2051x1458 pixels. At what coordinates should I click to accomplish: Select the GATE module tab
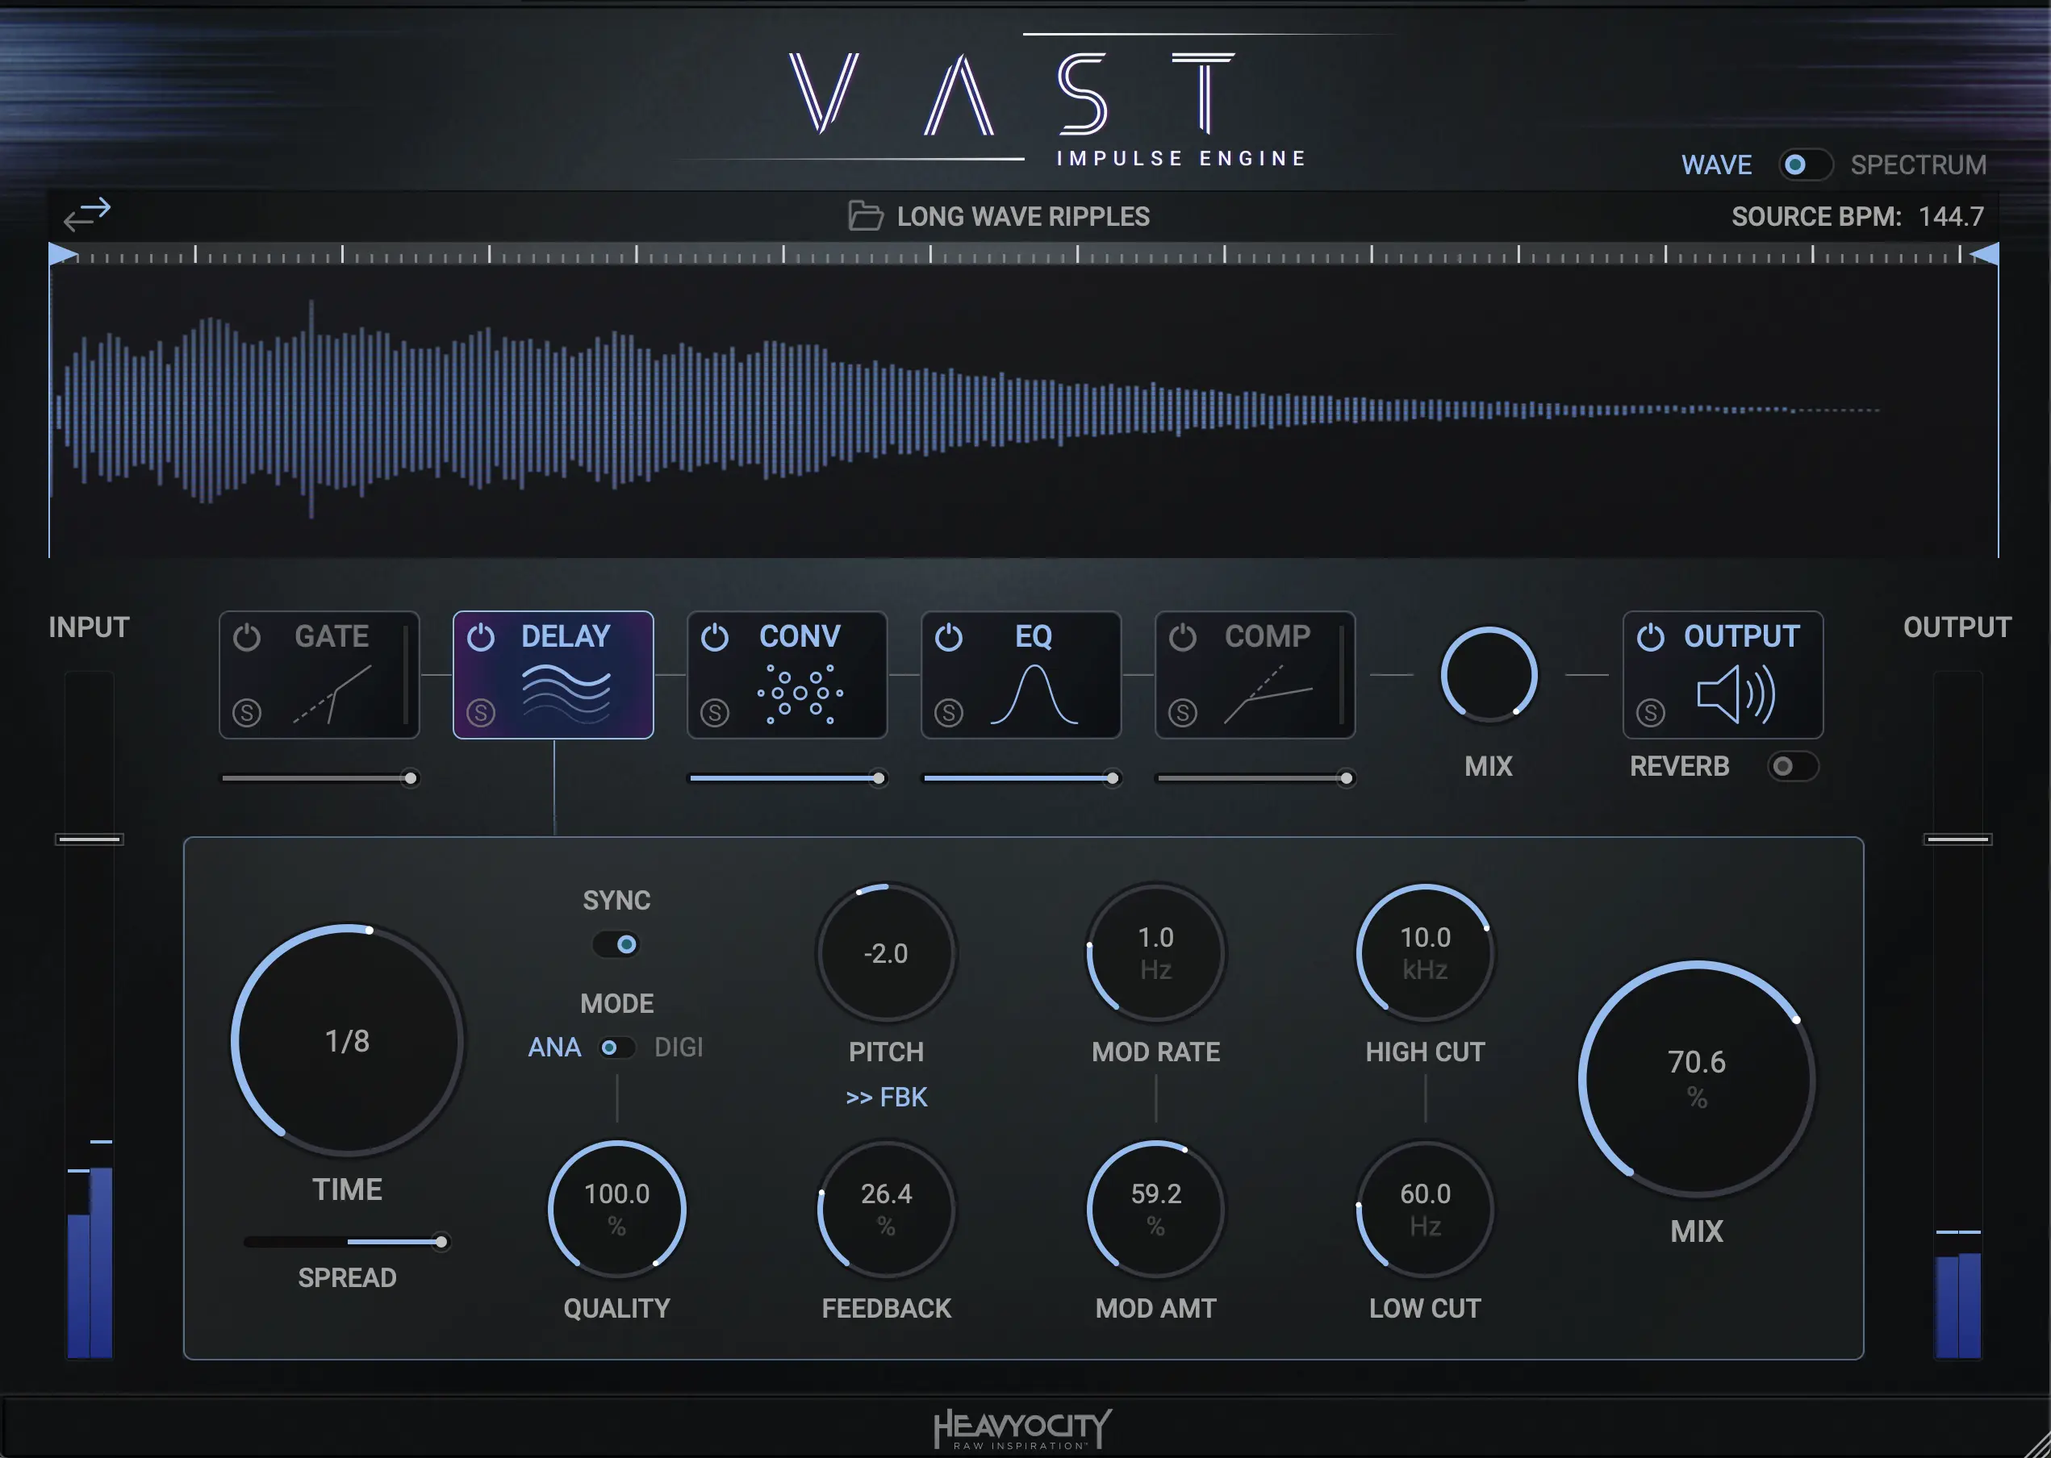319,675
